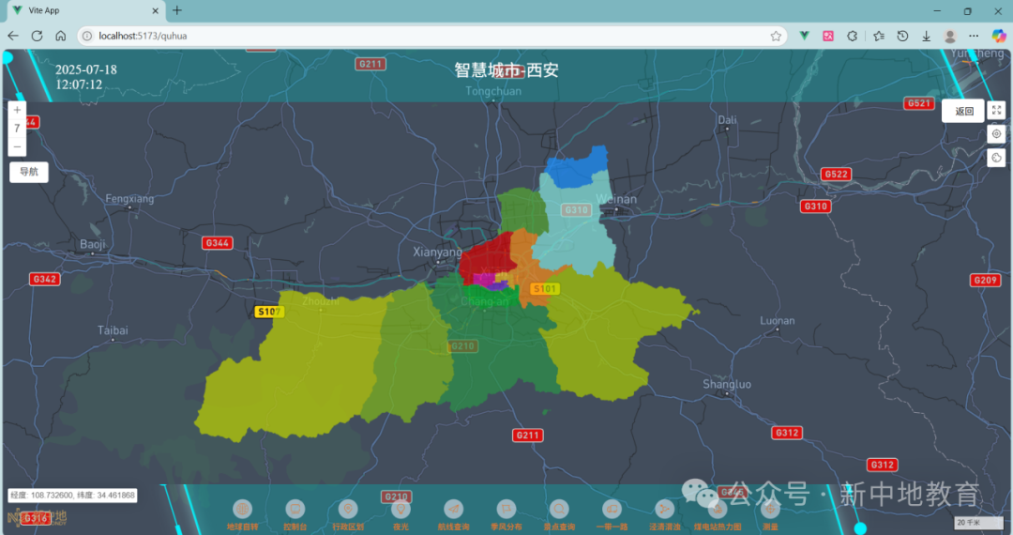The image size is (1013, 535).
Task: Show the 季风分布 monsoon distribution
Action: coord(506,515)
